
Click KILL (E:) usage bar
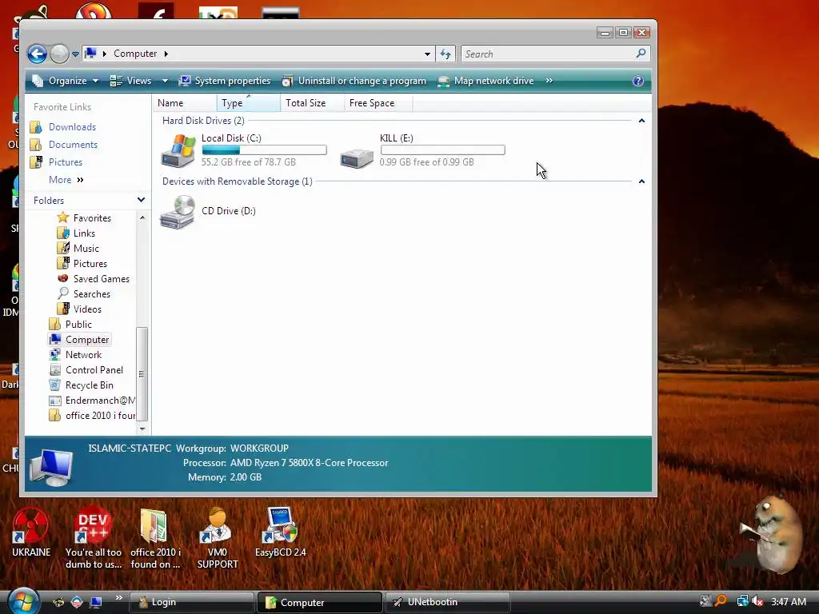pyautogui.click(x=443, y=150)
